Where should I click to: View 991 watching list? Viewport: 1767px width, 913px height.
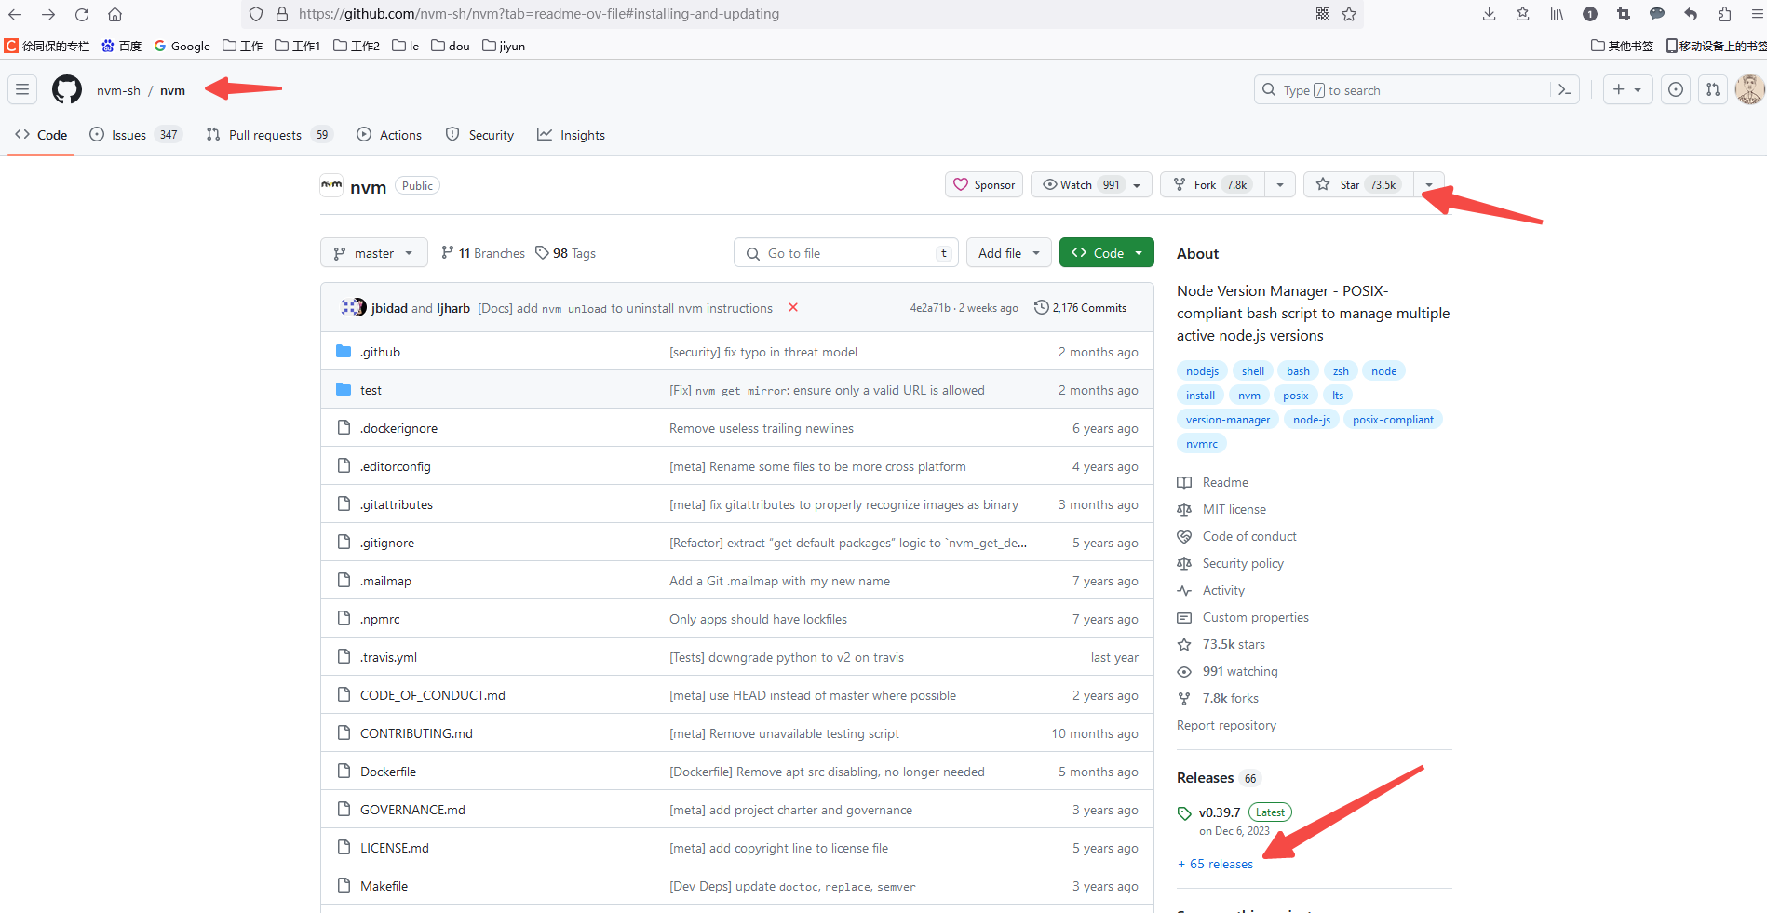click(x=1228, y=671)
